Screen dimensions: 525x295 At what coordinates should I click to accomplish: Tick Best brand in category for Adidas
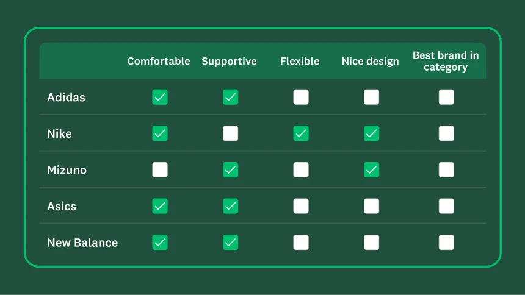(x=446, y=97)
